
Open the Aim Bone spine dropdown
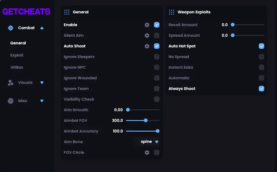[147, 142]
